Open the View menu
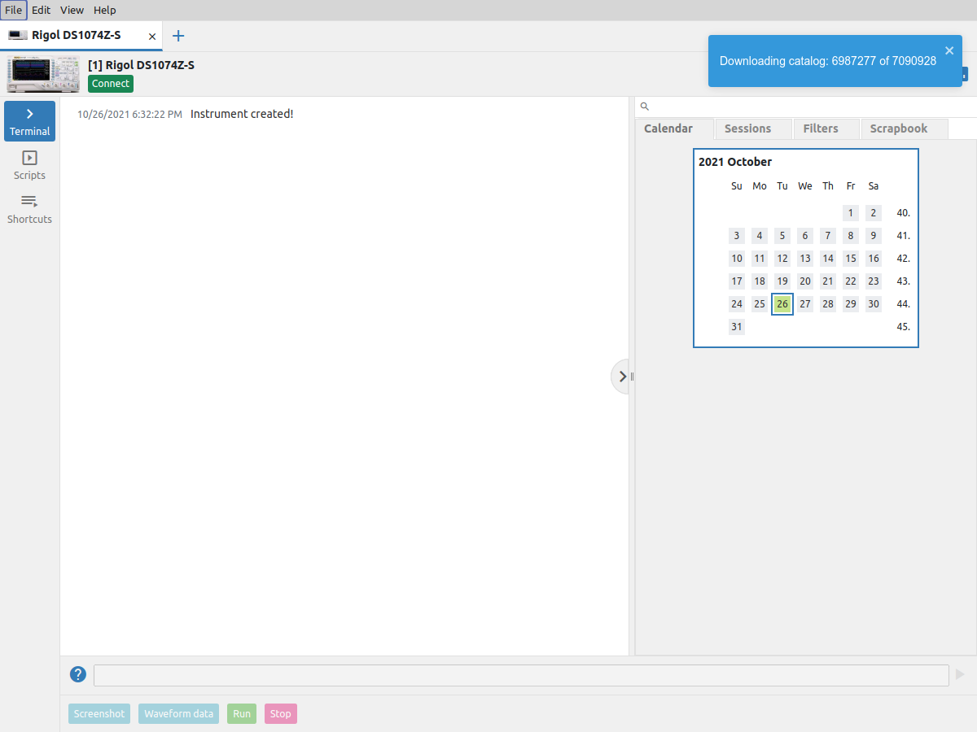 coord(72,10)
